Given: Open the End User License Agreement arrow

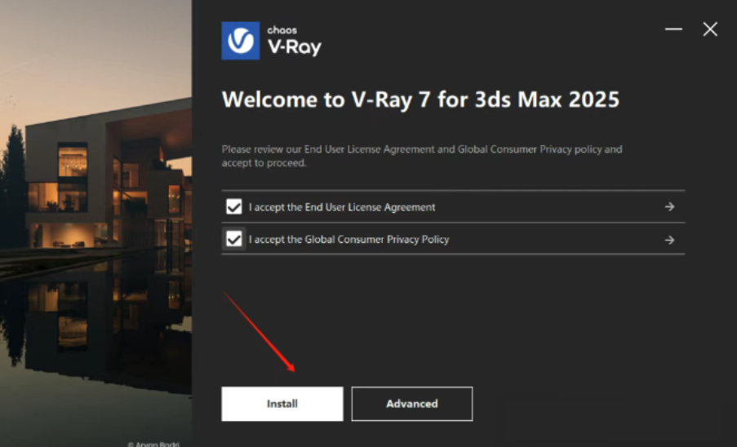Looking at the screenshot, I should [670, 206].
